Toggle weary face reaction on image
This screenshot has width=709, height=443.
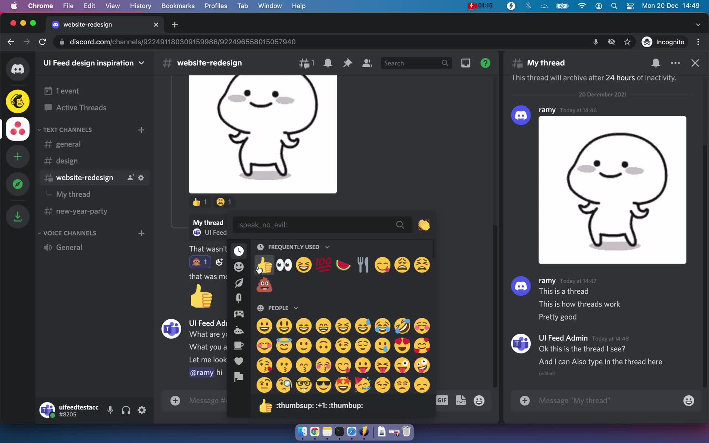224,202
